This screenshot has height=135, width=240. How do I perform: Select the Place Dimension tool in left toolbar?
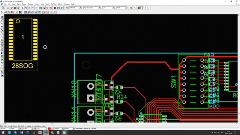point(2,69)
